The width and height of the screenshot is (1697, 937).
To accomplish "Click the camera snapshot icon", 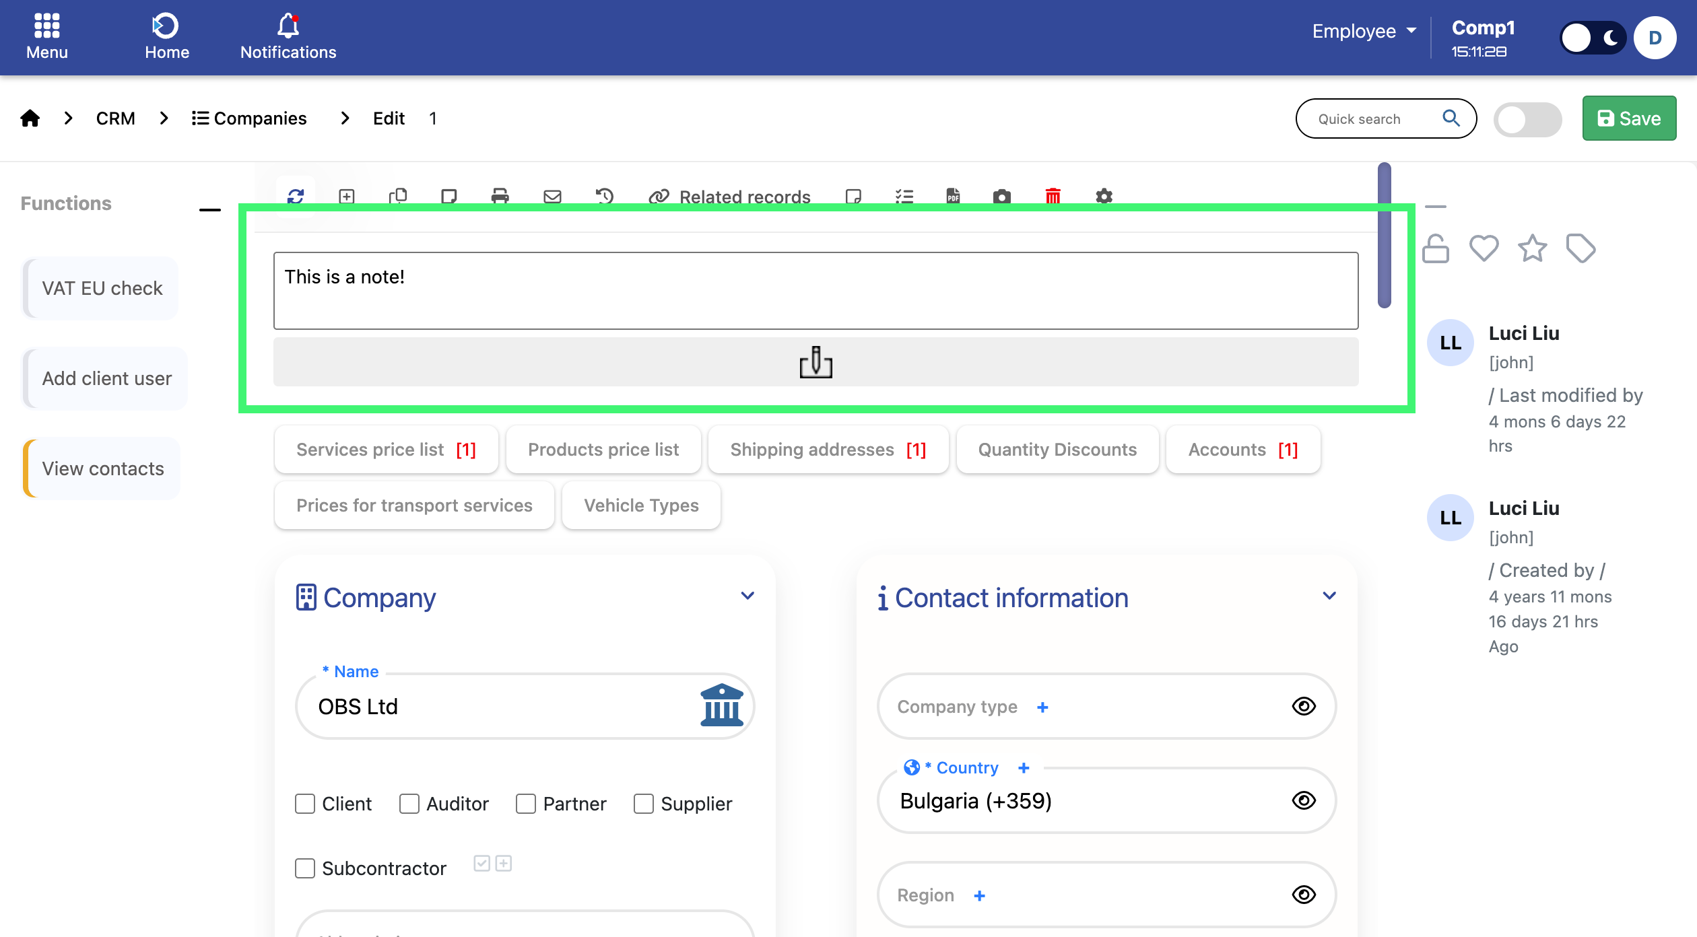I will click(x=1001, y=196).
